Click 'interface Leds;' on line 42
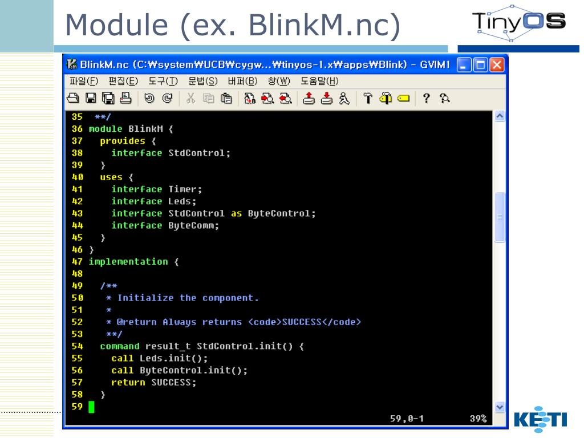Screen dimensions: 584x438 pyautogui.click(x=154, y=201)
